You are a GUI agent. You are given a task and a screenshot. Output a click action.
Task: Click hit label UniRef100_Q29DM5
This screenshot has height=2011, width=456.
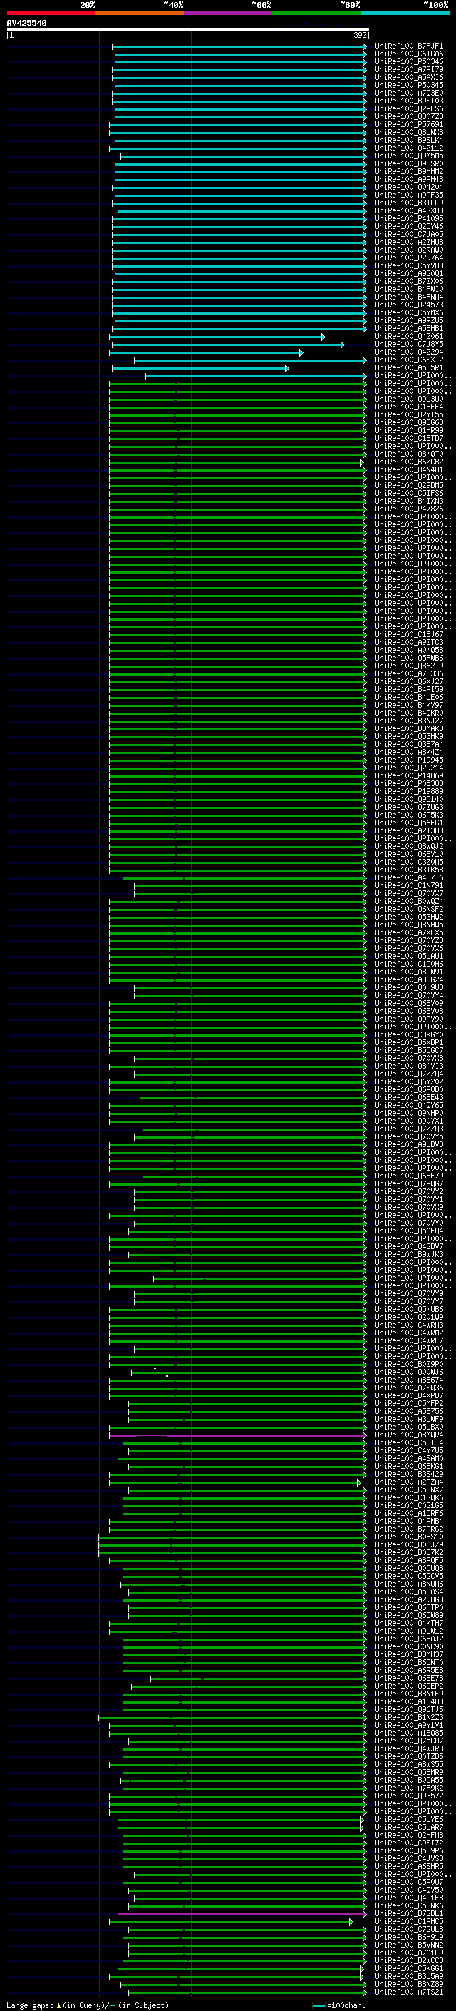(x=408, y=485)
